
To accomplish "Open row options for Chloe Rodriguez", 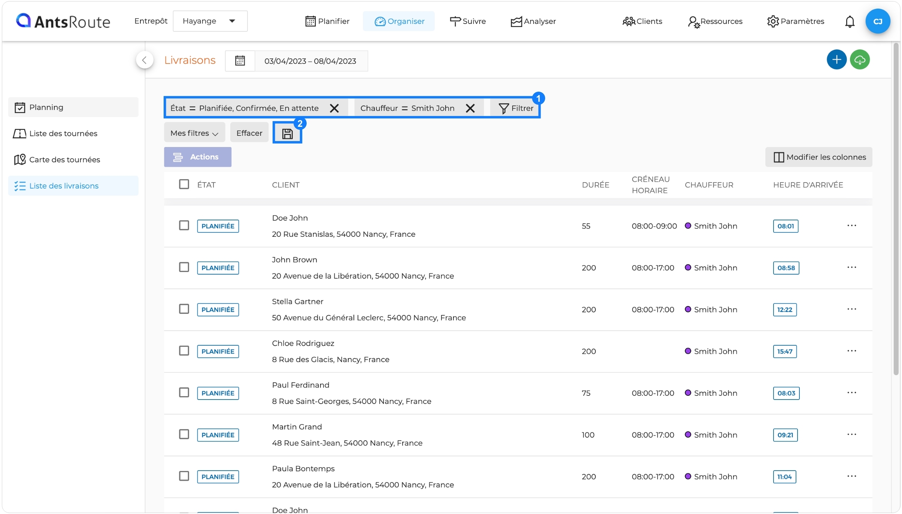I will point(851,351).
